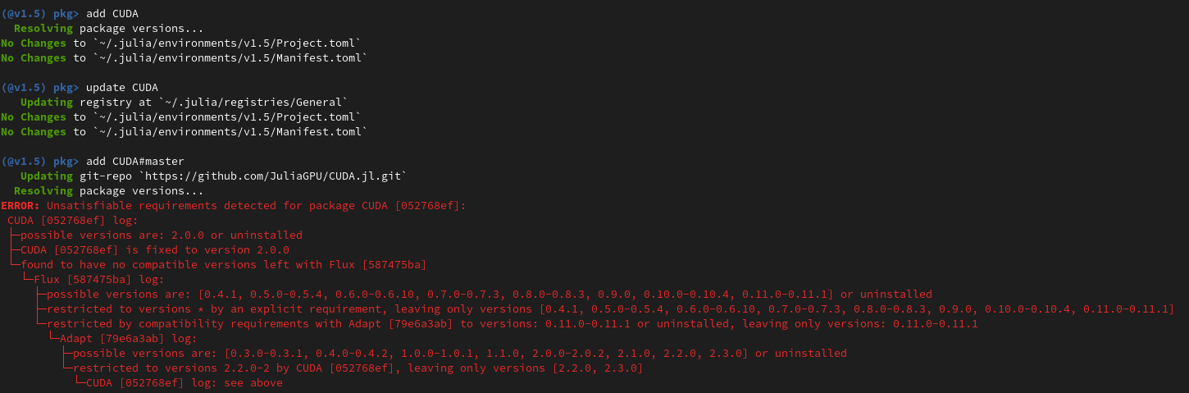Click the first Project.toml path
The height and width of the screenshot is (393, 1189).
point(226,43)
